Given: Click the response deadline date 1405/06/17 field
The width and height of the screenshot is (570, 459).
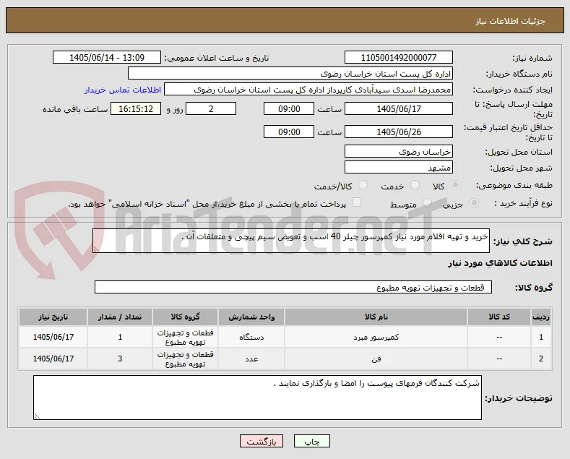Looking at the screenshot, I should 398,108.
